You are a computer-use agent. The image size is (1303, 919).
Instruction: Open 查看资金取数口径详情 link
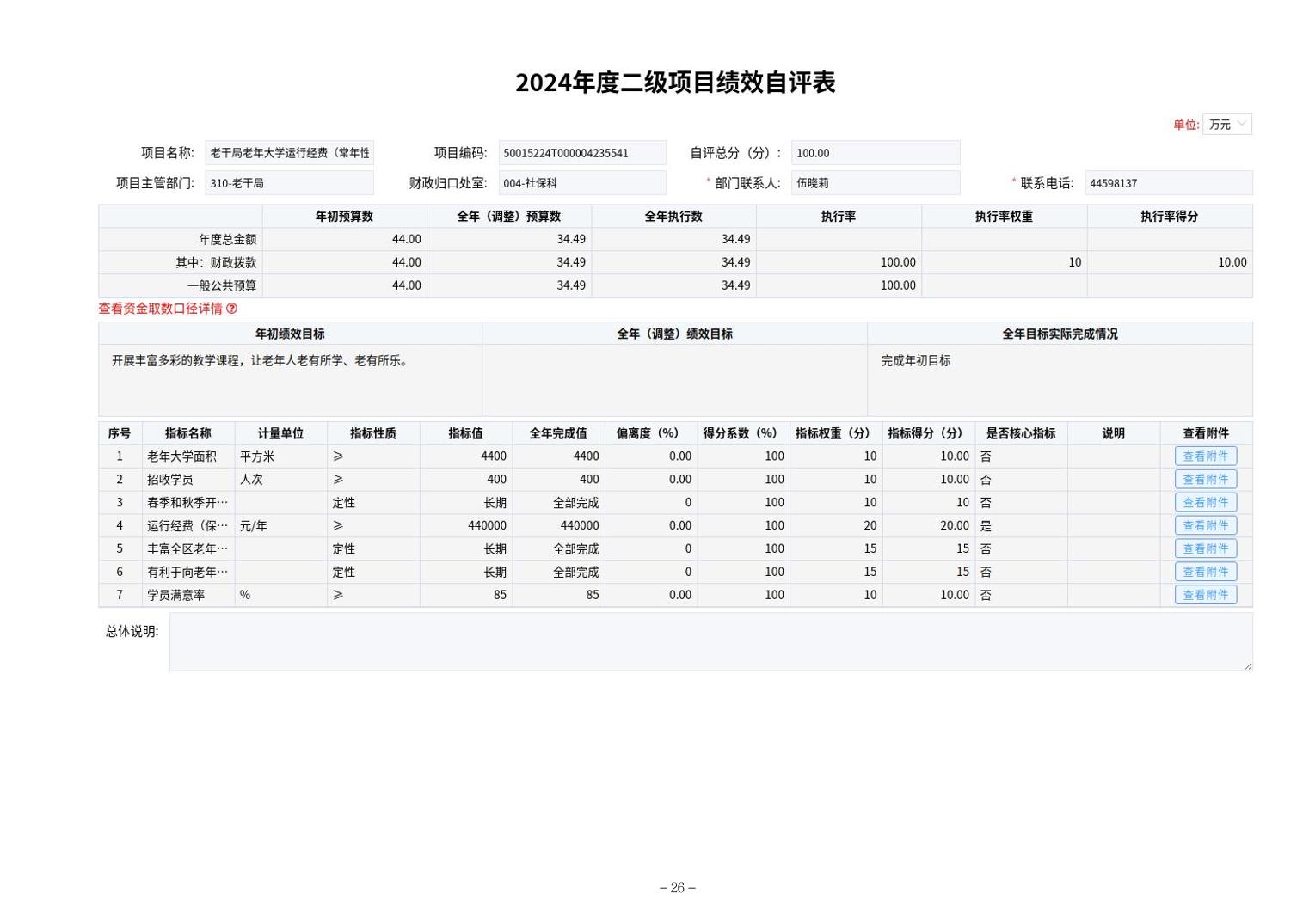(x=160, y=309)
